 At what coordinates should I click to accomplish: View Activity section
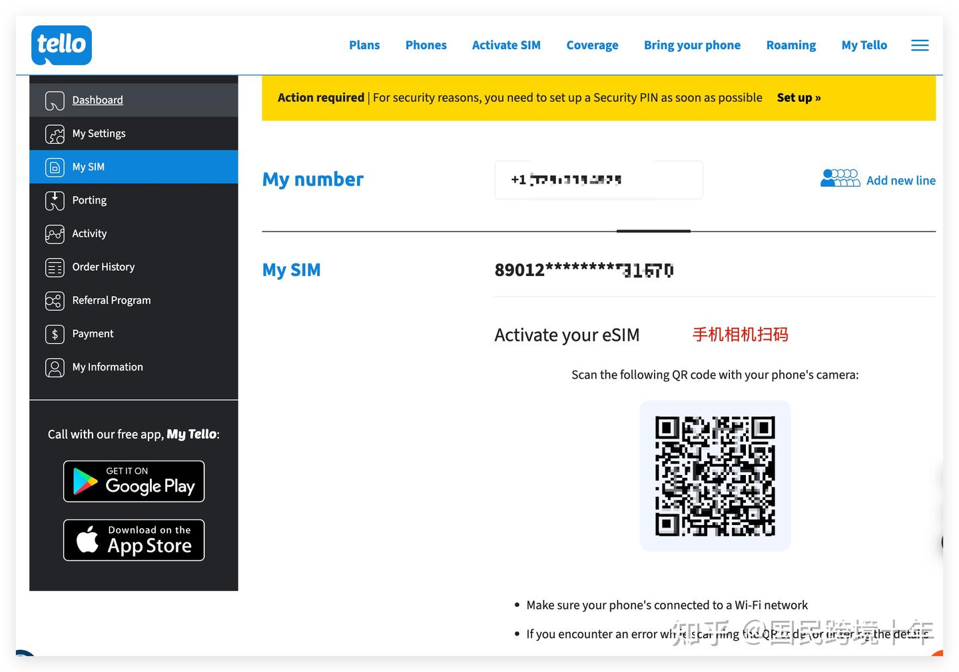(x=134, y=234)
